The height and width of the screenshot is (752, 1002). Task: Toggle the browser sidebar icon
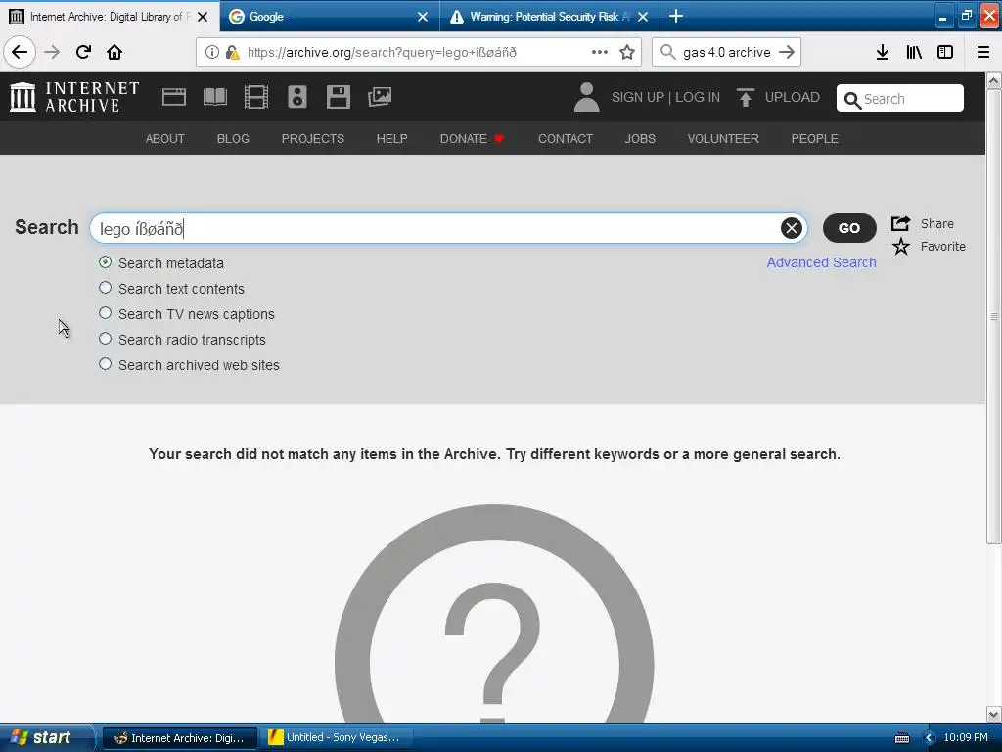point(945,53)
